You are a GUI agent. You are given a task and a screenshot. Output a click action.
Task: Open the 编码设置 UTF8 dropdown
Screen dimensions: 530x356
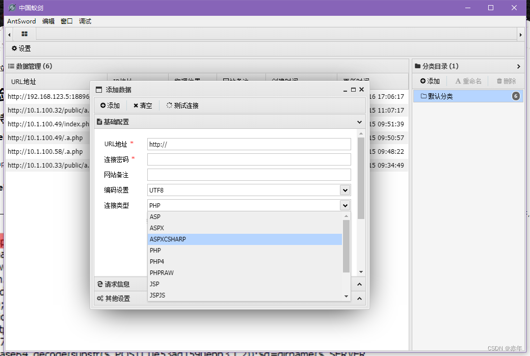pos(346,189)
